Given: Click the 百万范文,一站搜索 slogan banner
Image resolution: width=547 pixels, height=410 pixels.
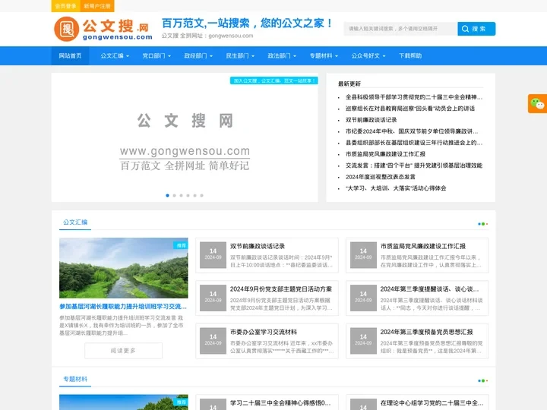Looking at the screenshot, I should point(247,24).
